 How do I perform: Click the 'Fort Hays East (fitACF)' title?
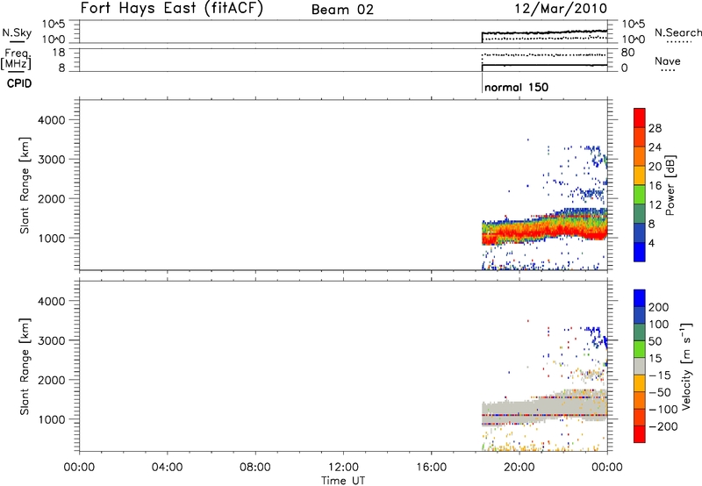pyautogui.click(x=171, y=8)
